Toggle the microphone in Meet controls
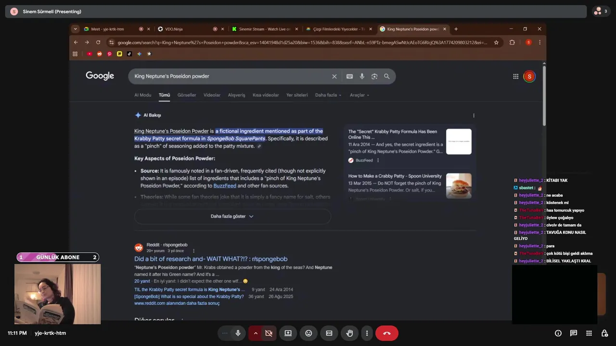Screen dimensions: 616x346 (x=238, y=333)
